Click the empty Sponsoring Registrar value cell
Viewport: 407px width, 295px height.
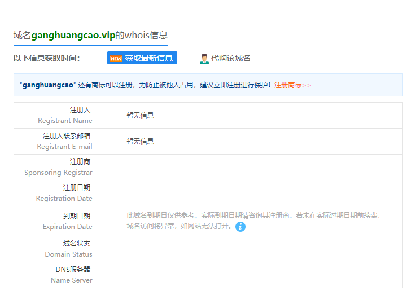pyautogui.click(x=256, y=168)
